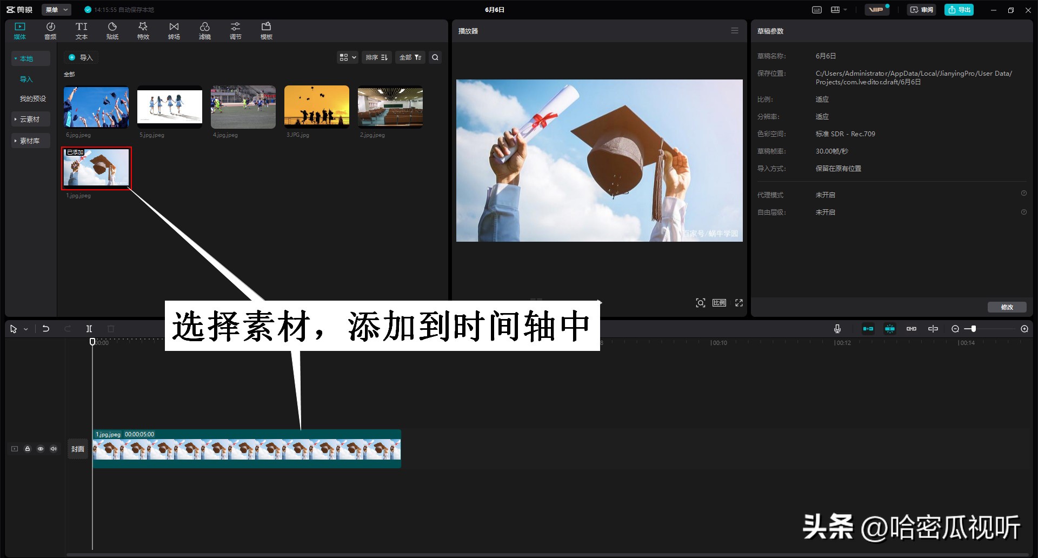Click the undo arrow in the timeline toolbar
The height and width of the screenshot is (558, 1038).
(x=45, y=328)
